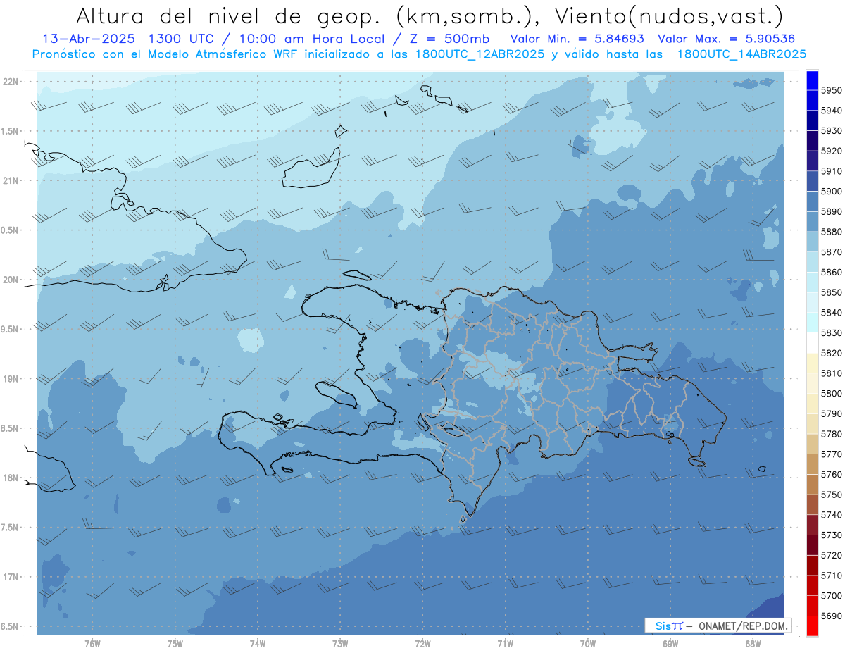The height and width of the screenshot is (653, 845).
Task: Click the legend value 5820
Action: [x=831, y=353]
